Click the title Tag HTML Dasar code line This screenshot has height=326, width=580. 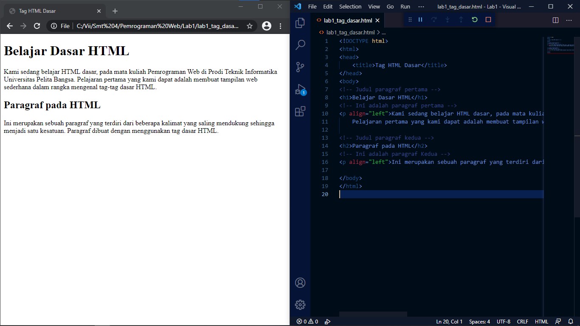pos(400,65)
